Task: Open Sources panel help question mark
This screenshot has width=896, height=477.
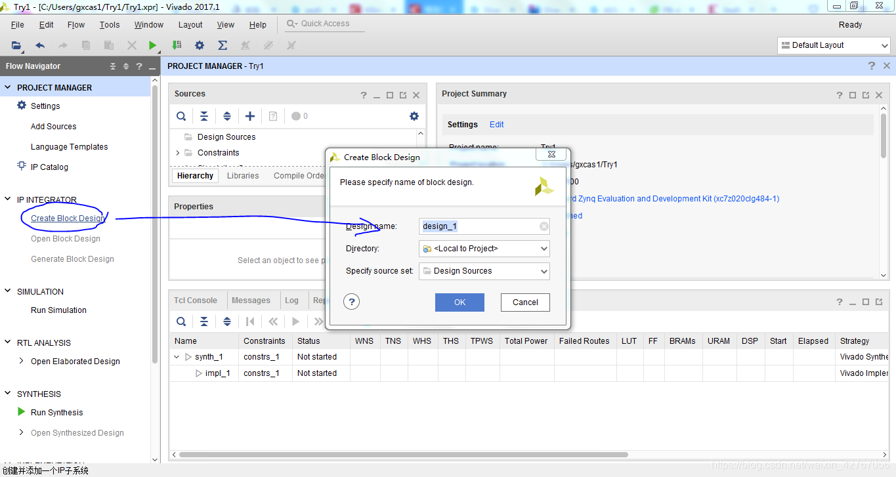Action: (364, 94)
